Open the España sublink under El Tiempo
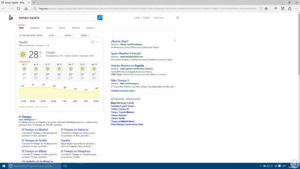The width and height of the screenshot is (300, 169). [x=65, y=141]
